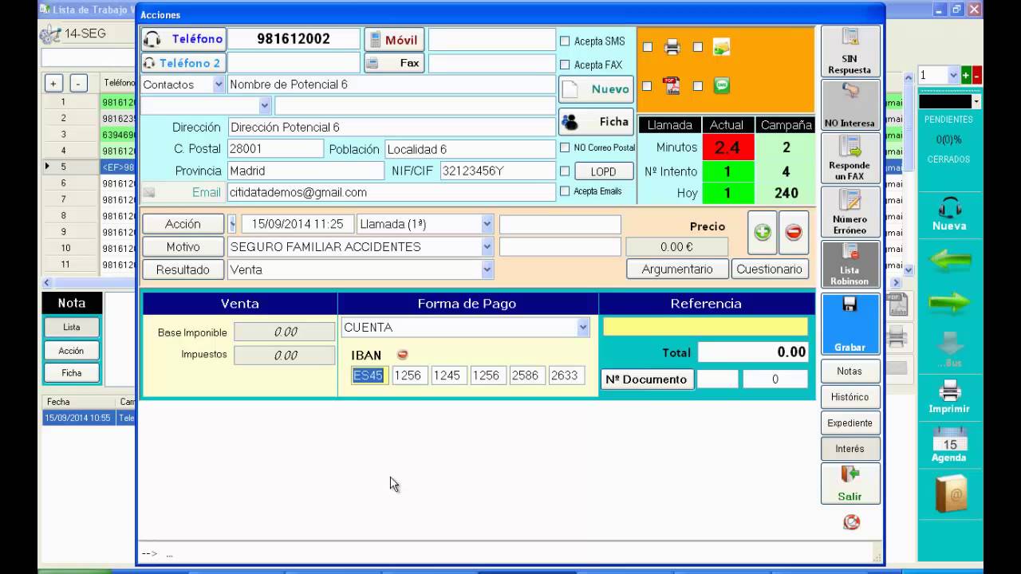Image resolution: width=1021 pixels, height=574 pixels.
Task: Open the Forma de Pago CUENTA dropdown
Action: coord(583,328)
